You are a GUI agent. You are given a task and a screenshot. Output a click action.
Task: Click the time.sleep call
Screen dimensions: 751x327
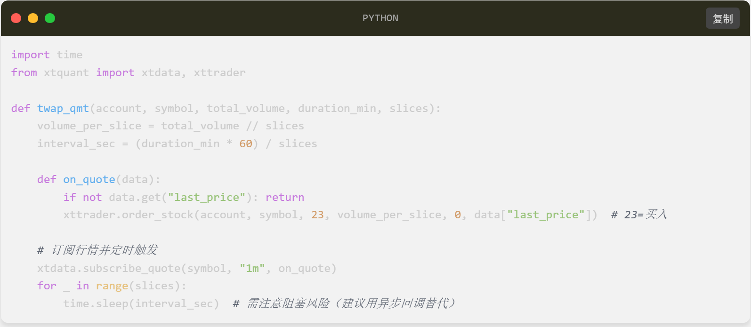pyautogui.click(x=97, y=304)
